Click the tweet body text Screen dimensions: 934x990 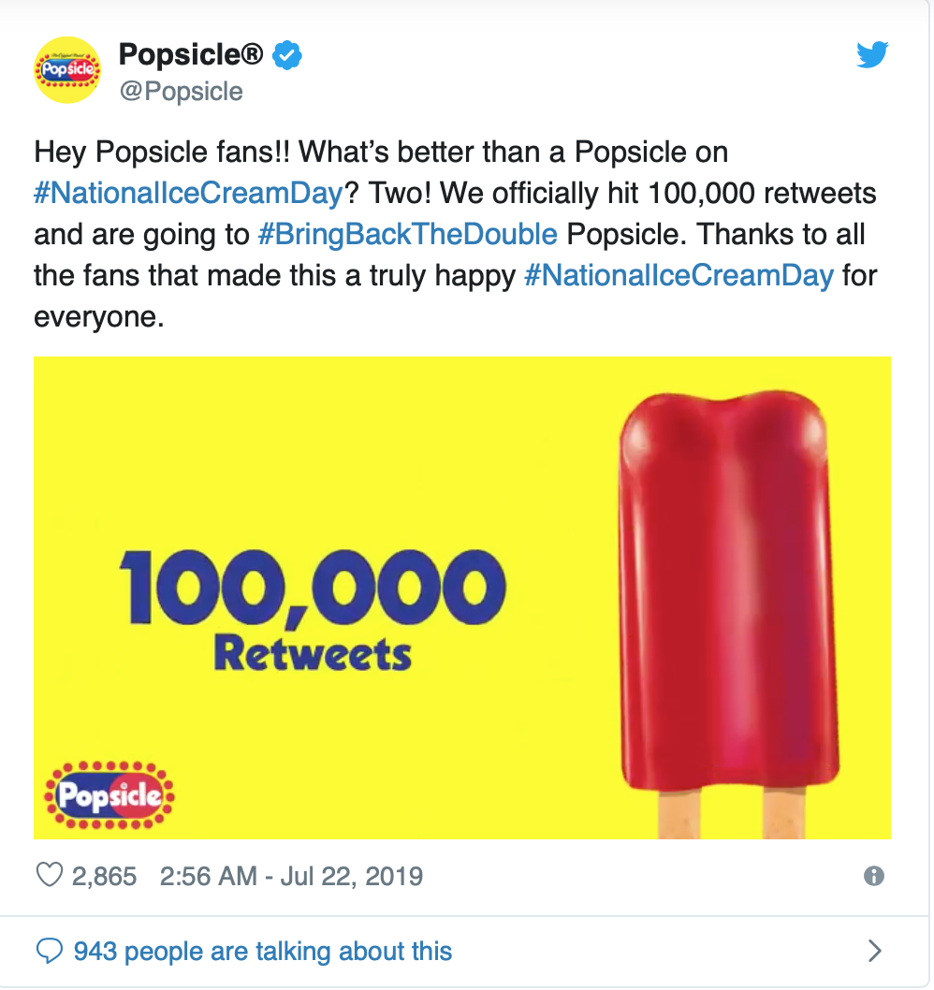click(x=456, y=234)
